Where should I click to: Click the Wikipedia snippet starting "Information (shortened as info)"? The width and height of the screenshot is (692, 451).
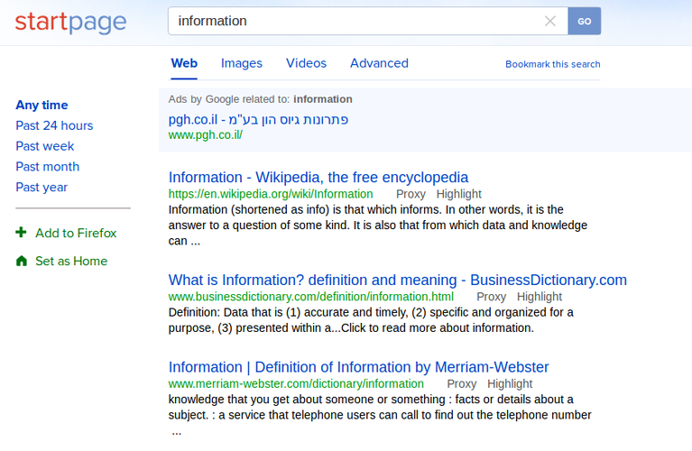click(x=378, y=225)
